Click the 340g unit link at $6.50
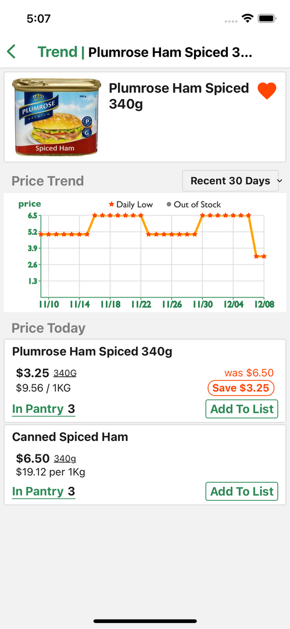 click(x=65, y=458)
